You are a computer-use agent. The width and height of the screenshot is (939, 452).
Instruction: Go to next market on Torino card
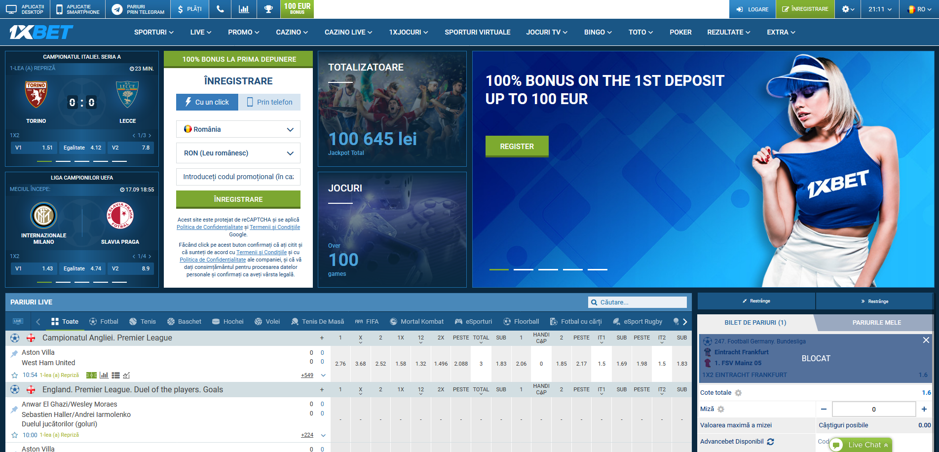(150, 135)
